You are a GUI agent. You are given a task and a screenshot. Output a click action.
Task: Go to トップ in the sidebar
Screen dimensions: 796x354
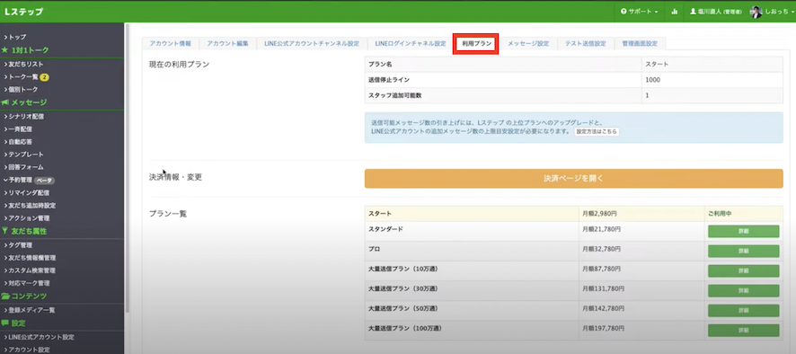click(14, 37)
